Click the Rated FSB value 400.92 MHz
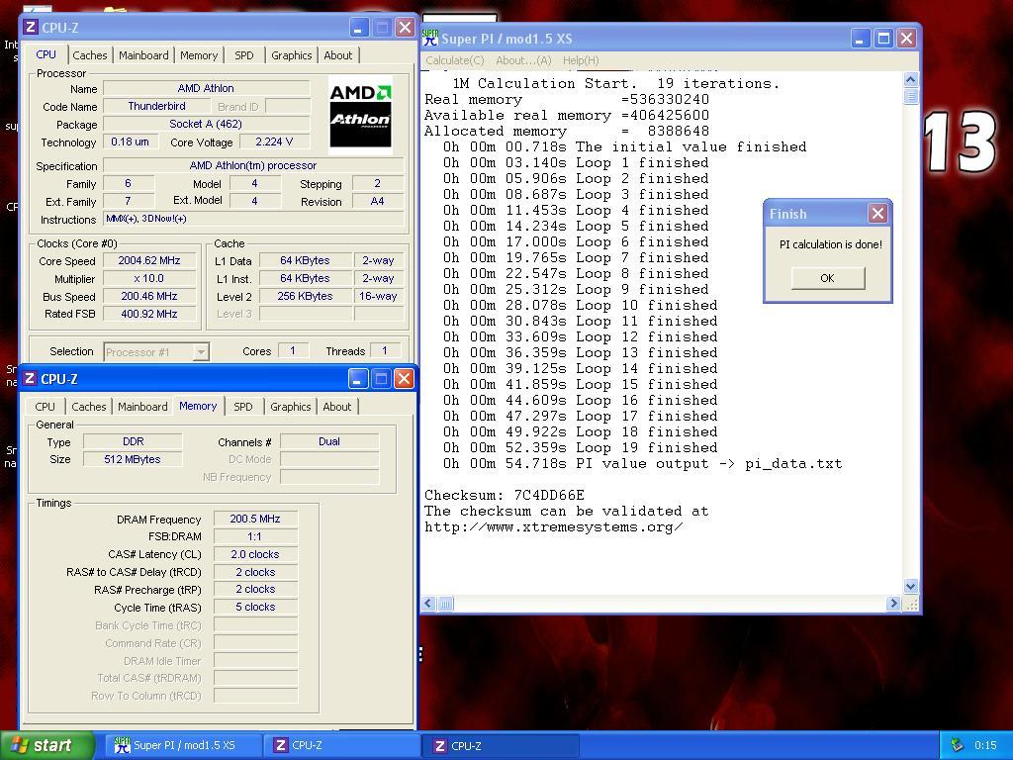1013x760 pixels. coord(149,314)
